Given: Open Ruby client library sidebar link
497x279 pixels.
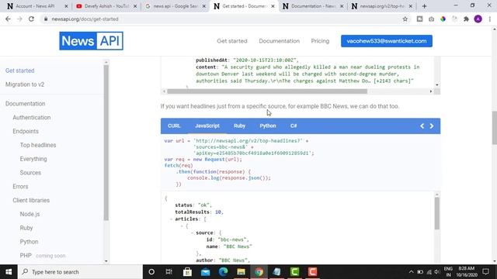Looking at the screenshot, I should (x=26, y=228).
